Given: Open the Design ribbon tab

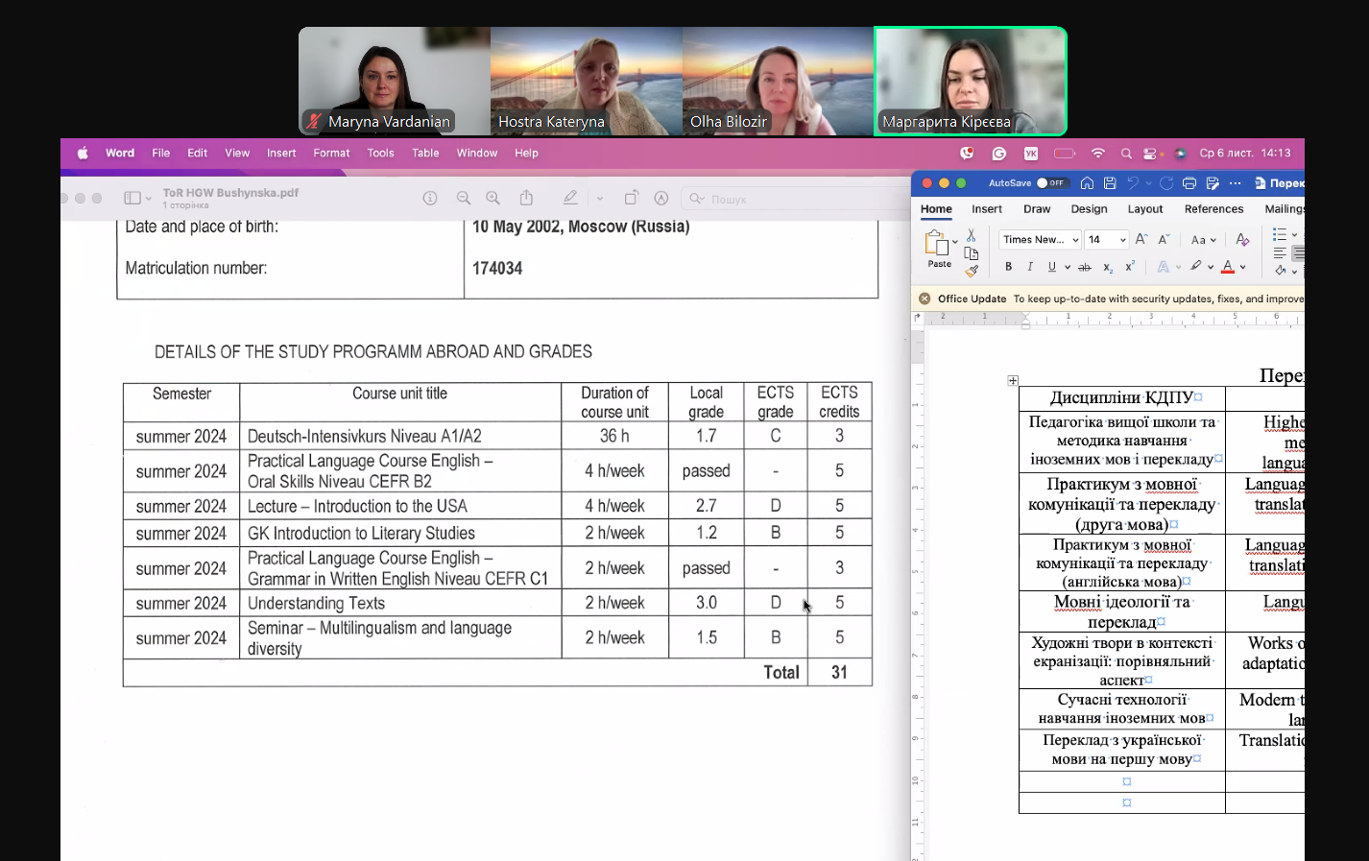Looking at the screenshot, I should [x=1089, y=209].
